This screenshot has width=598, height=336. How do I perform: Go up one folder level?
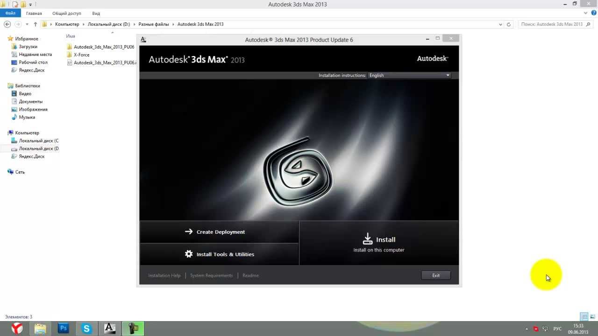36,24
